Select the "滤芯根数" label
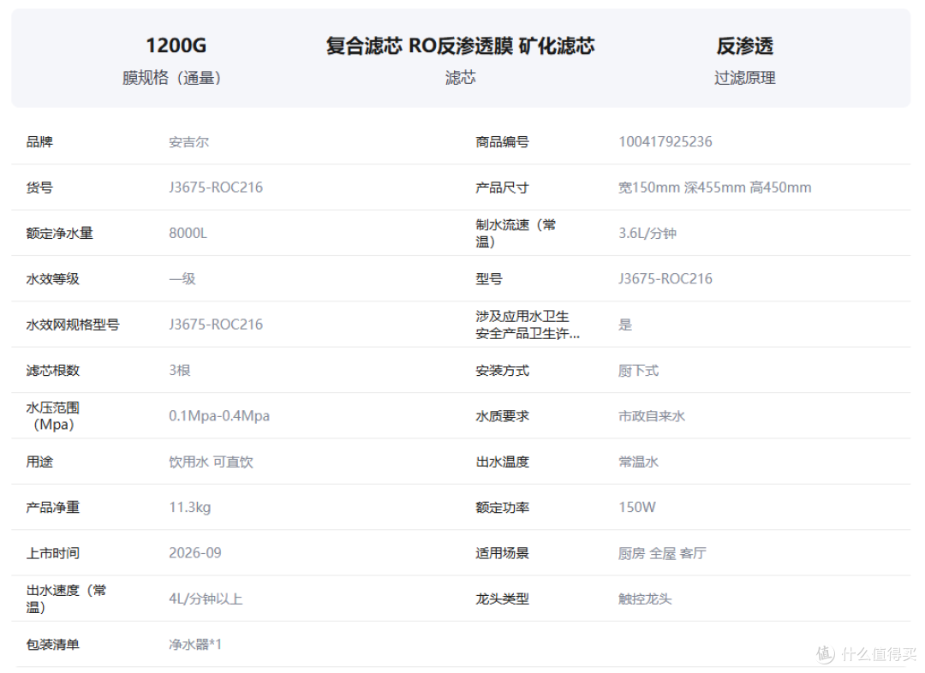 [52, 371]
